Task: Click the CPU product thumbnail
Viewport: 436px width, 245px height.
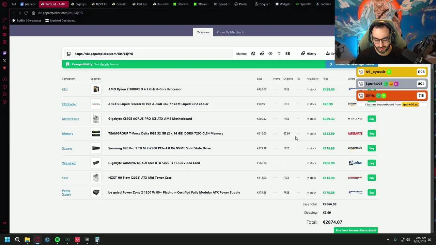Action: (96, 89)
